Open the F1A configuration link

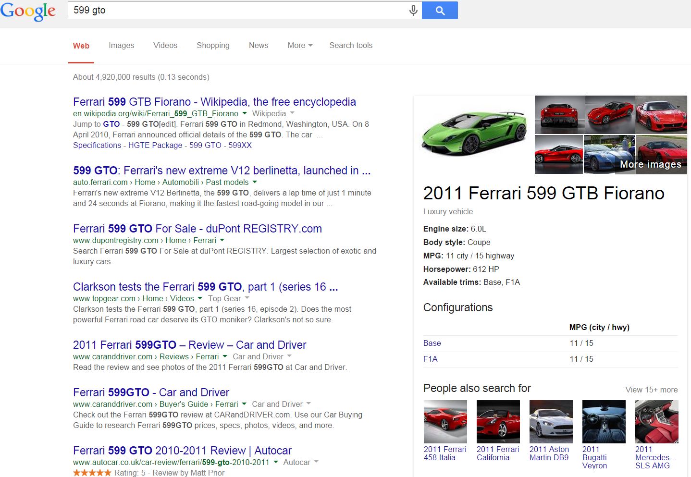point(431,359)
